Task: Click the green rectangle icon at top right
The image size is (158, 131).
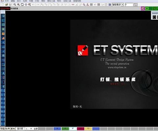Action: tap(147, 9)
